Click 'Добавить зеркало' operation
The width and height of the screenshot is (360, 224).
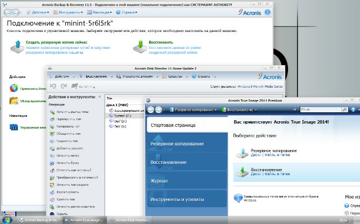tap(70, 148)
